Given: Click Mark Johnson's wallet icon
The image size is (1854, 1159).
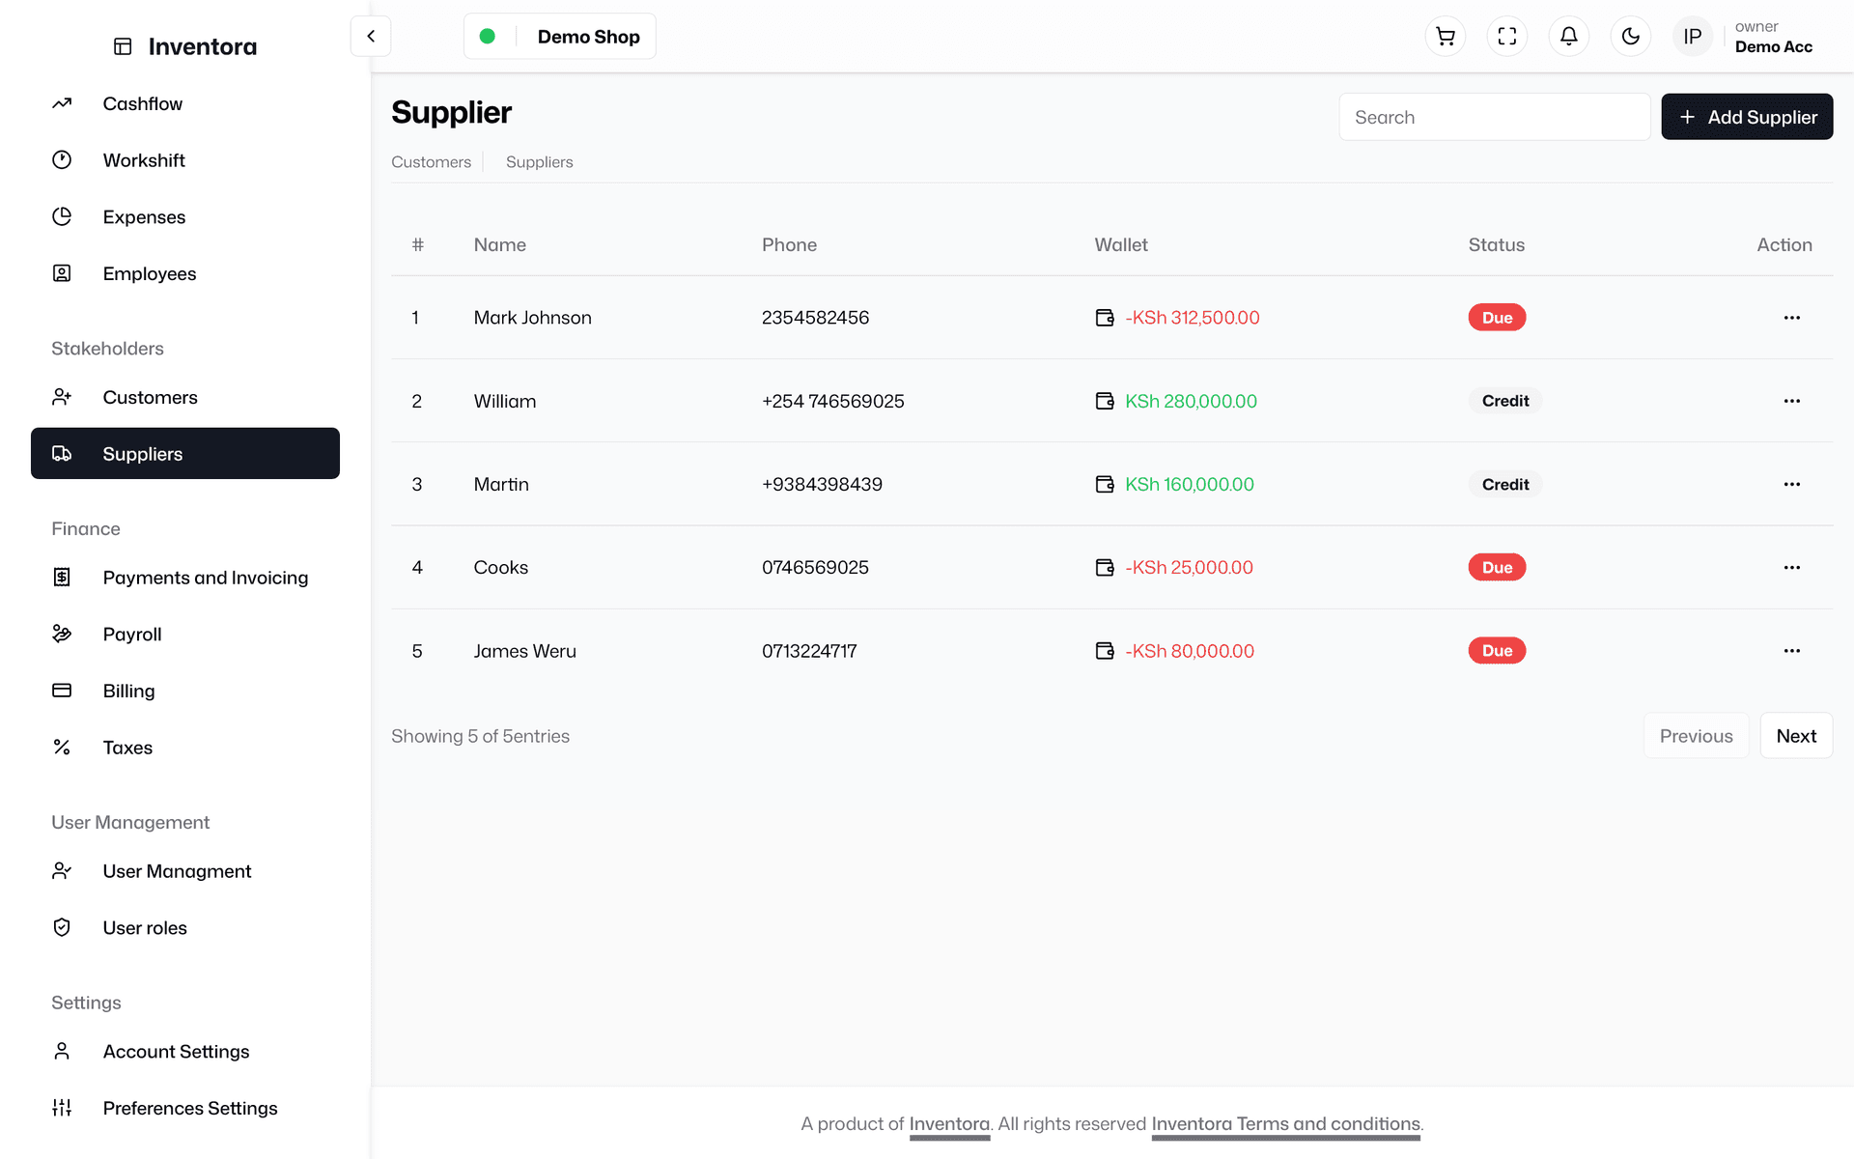Looking at the screenshot, I should (x=1105, y=318).
